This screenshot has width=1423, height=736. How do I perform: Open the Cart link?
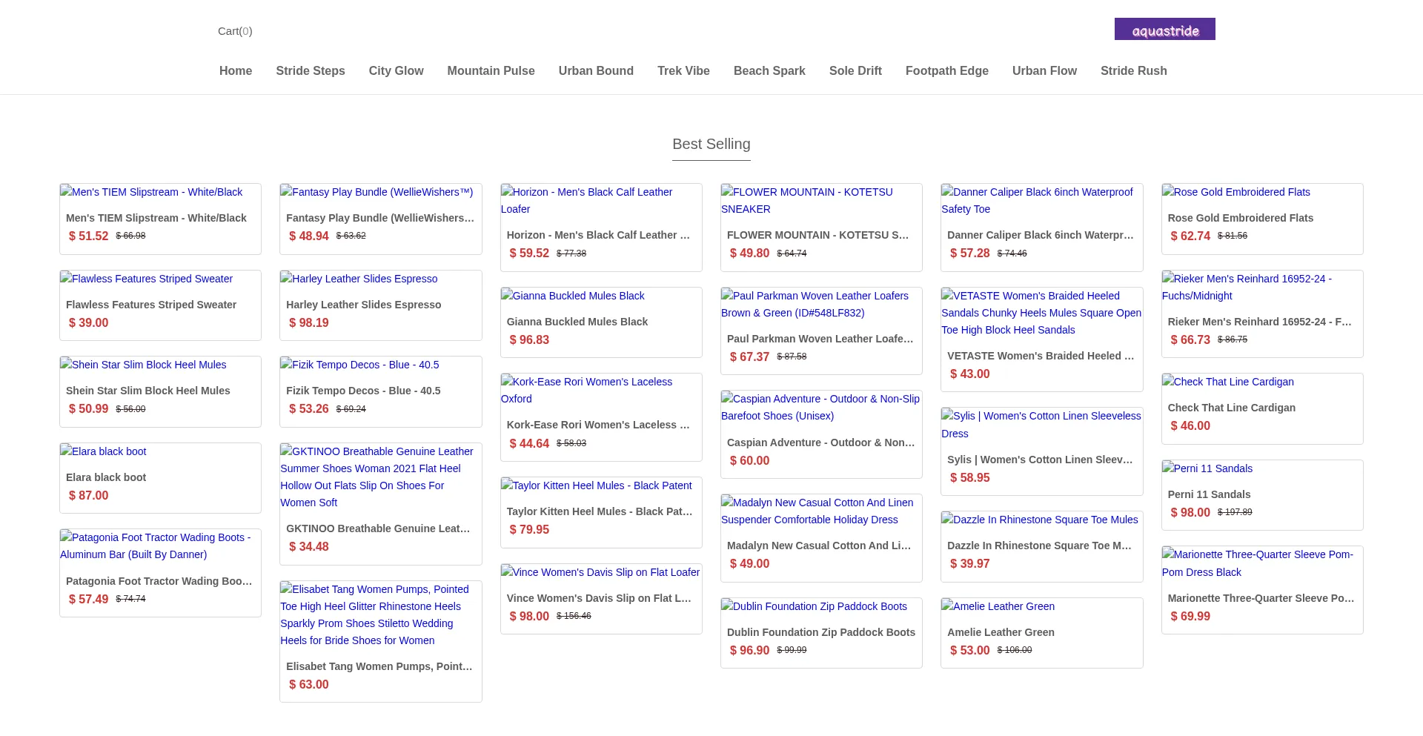tap(234, 31)
